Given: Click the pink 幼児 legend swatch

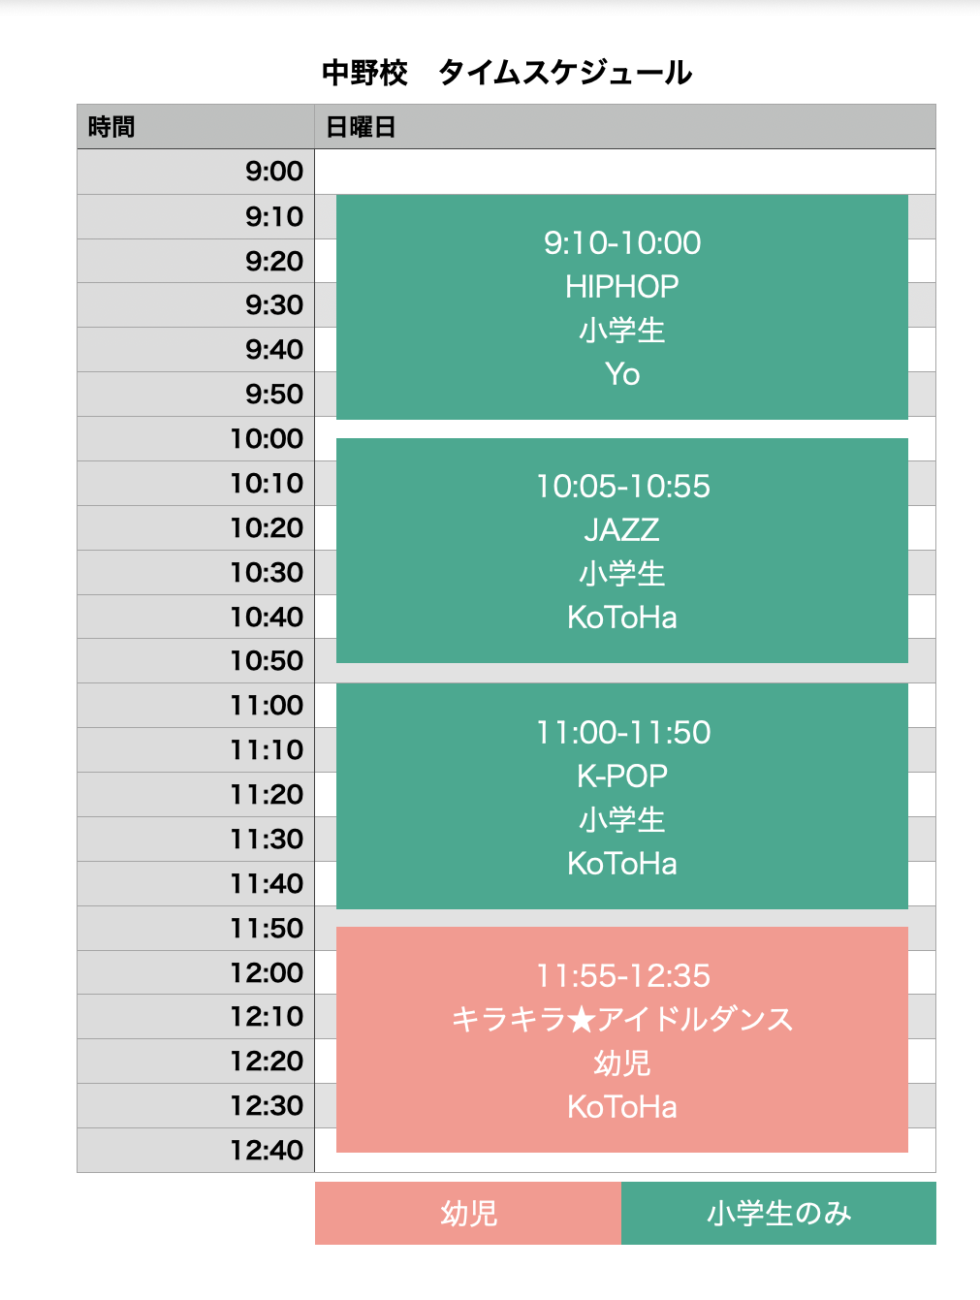Looking at the screenshot, I should click(468, 1213).
